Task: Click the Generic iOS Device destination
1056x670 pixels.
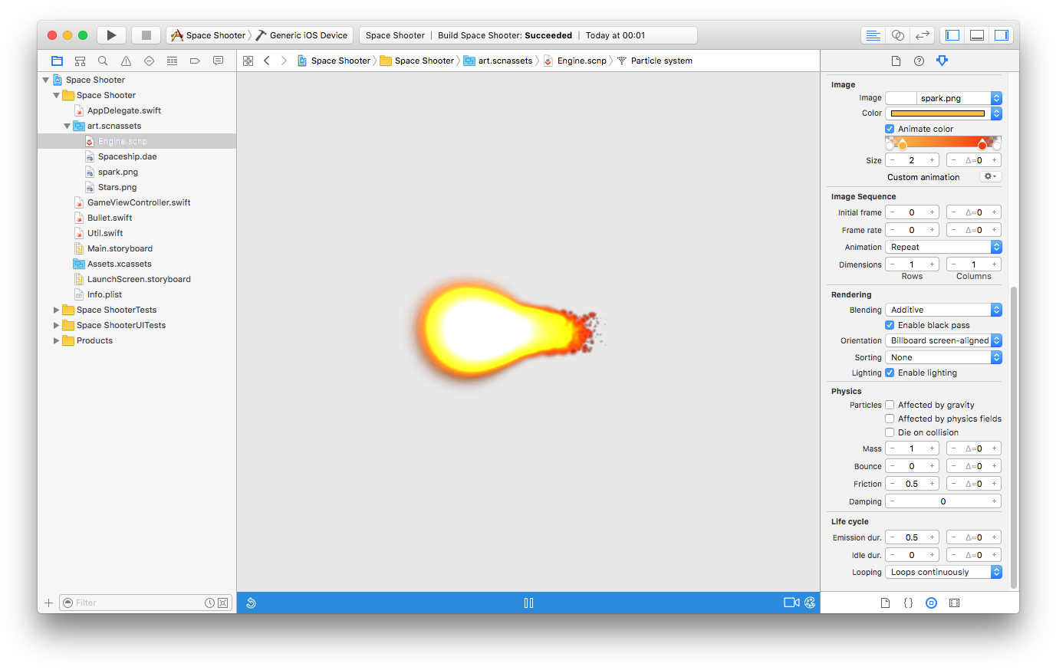Action: tap(308, 35)
